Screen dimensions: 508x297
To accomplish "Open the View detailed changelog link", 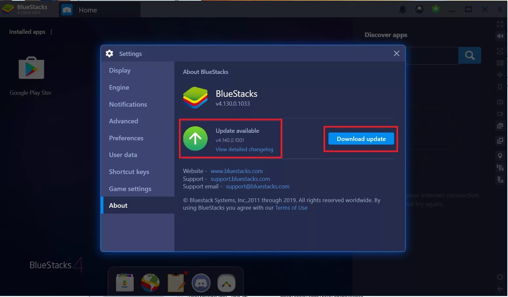I will 244,149.
